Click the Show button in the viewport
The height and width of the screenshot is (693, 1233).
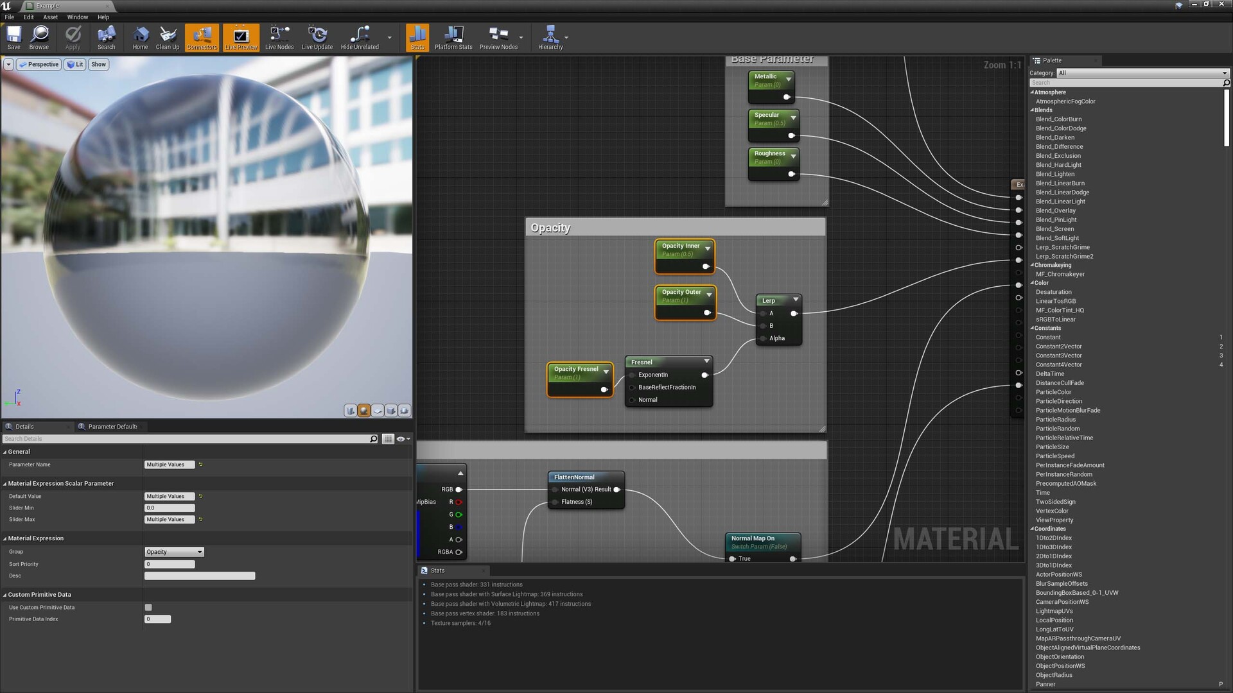point(98,64)
